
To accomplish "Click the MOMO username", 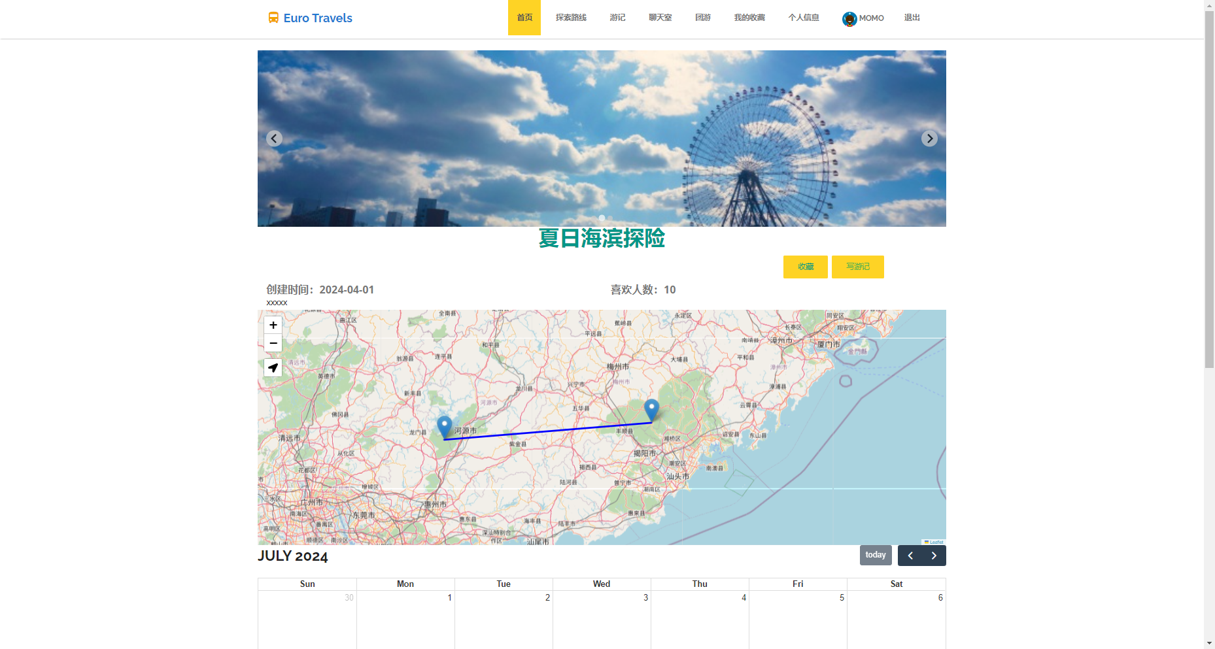I will point(872,18).
